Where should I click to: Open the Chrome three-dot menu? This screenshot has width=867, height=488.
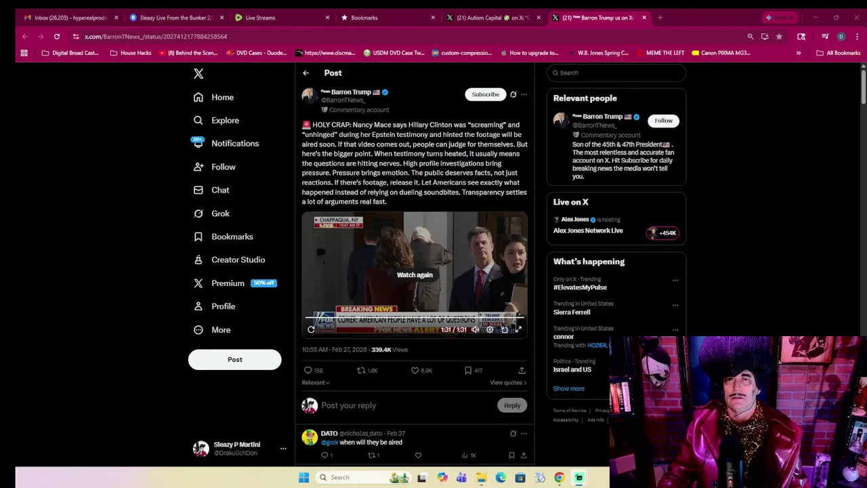857,37
